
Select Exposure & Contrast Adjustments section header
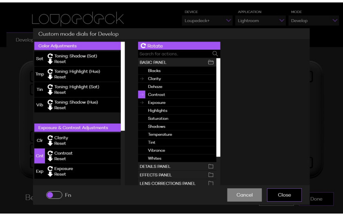point(78,128)
